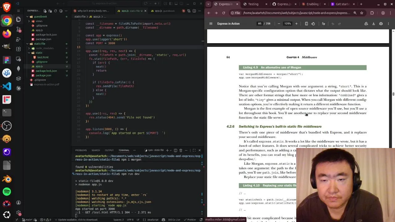Screen dimensions: 395x222
Task: Change JavaScript language mode in status bar
Action: pyautogui.click(x=152, y=220)
